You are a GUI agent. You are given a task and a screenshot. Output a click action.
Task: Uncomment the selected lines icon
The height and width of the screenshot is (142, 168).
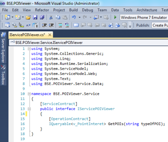[67, 25]
